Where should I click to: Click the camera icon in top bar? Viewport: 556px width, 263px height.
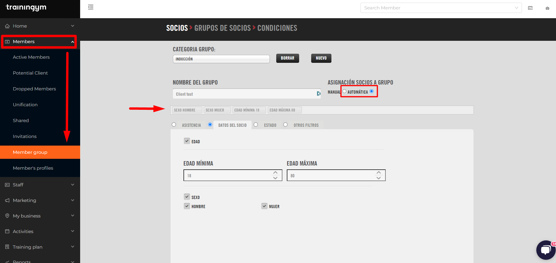pos(547,8)
